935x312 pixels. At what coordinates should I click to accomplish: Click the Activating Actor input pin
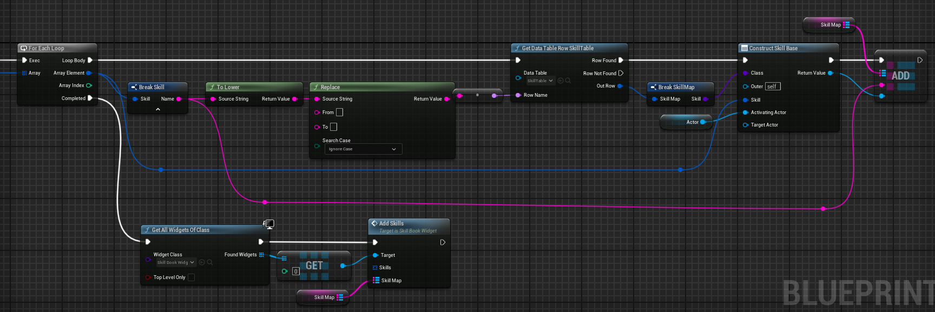tap(746, 112)
